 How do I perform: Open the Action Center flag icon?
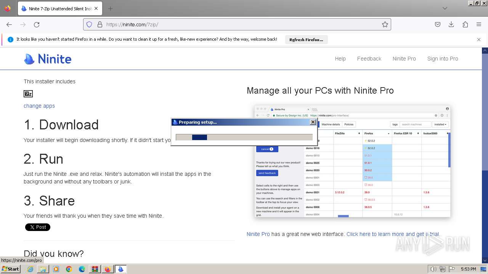[x=451, y=269]
